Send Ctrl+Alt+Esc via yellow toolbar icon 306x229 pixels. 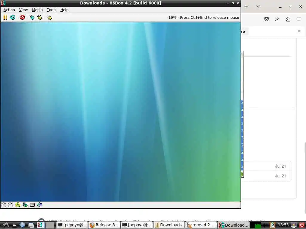point(39,18)
